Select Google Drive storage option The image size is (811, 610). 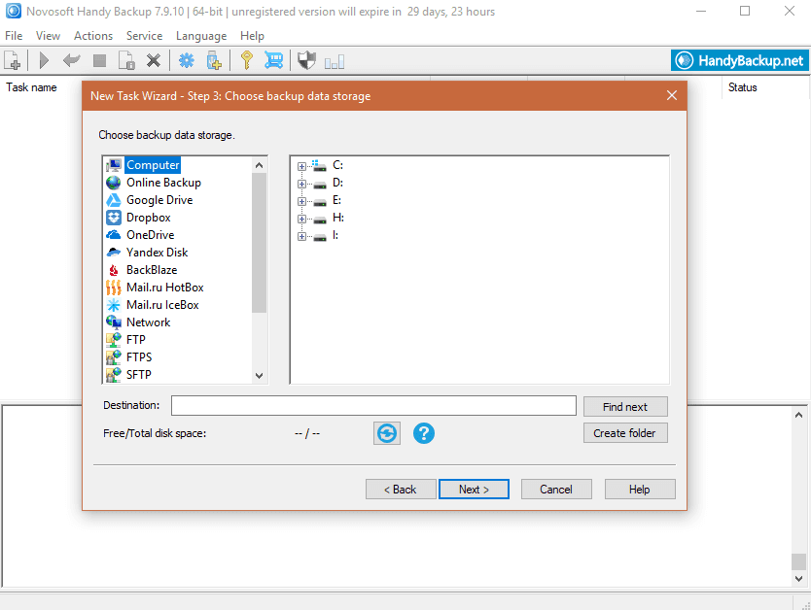(x=159, y=200)
